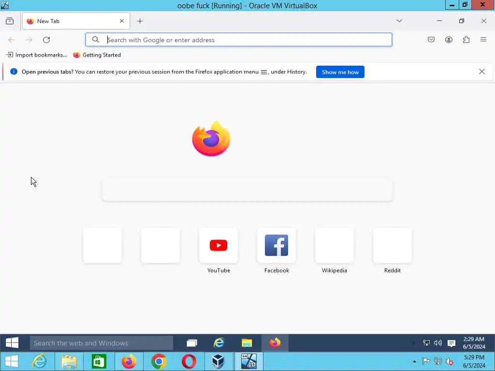
Task: Click the Show me how button
Action: [x=340, y=72]
